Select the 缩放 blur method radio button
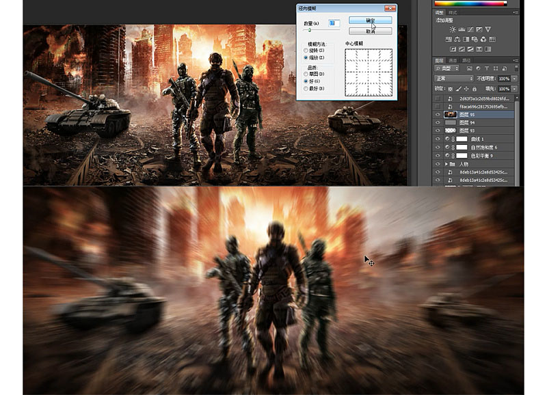Screen dimensions: 547x395 tap(306, 56)
